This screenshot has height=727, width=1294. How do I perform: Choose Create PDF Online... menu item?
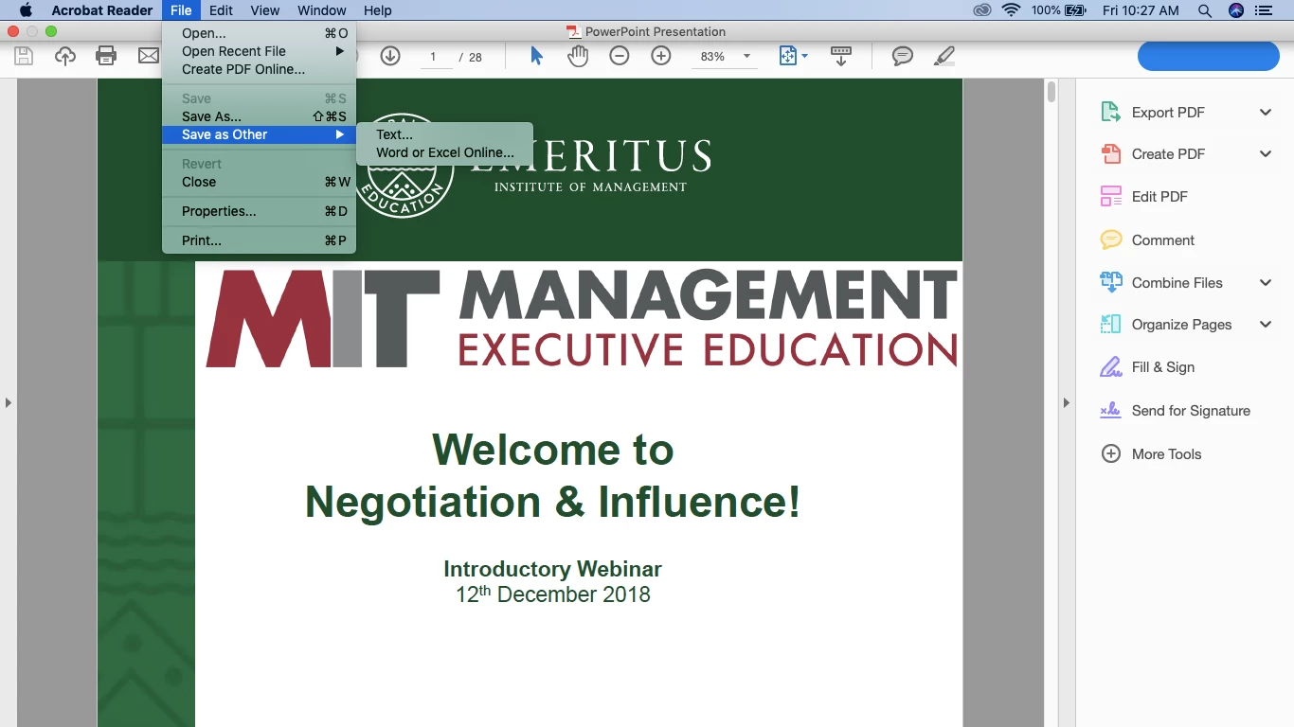pos(260,69)
